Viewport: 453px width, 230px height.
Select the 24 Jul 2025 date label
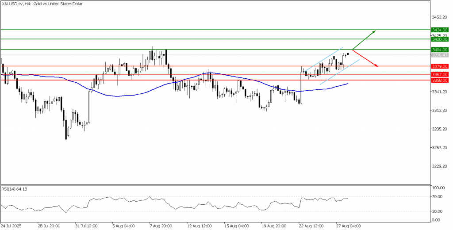12,225
